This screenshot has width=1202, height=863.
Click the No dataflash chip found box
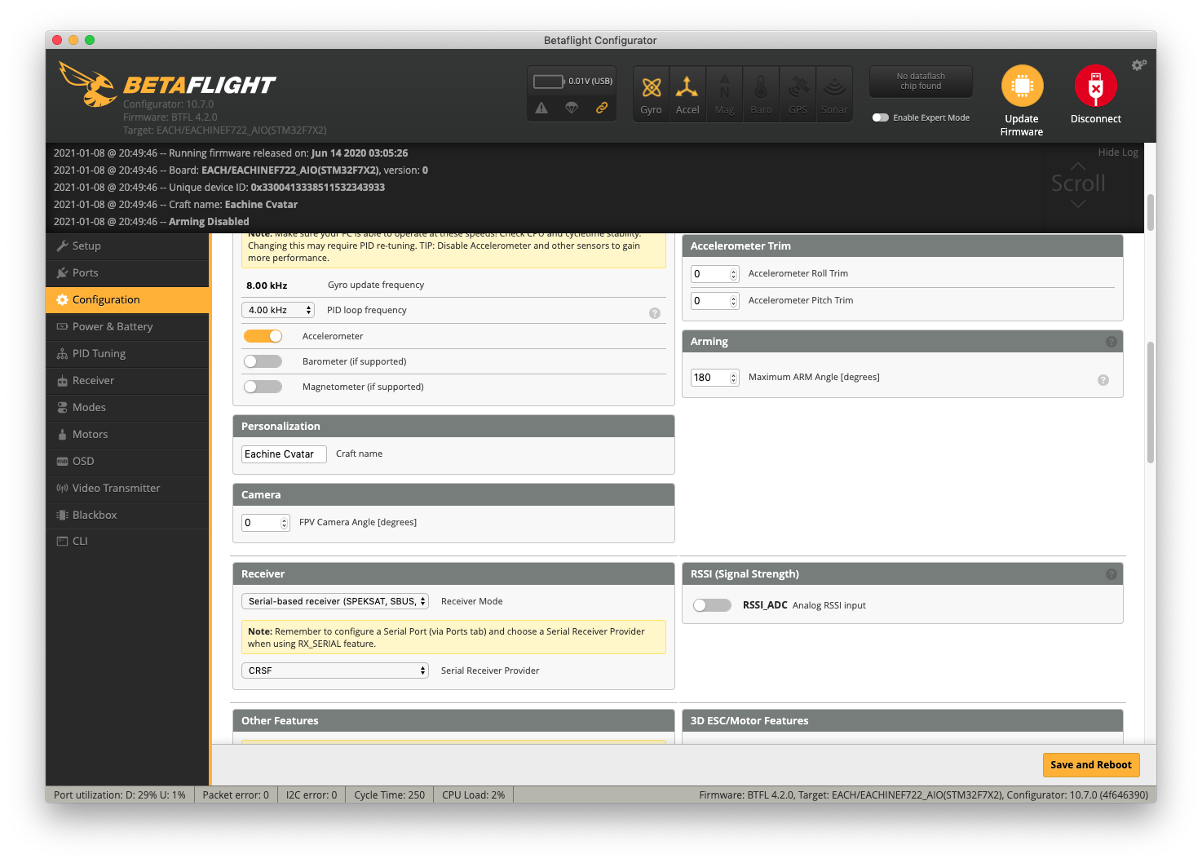[x=921, y=82]
